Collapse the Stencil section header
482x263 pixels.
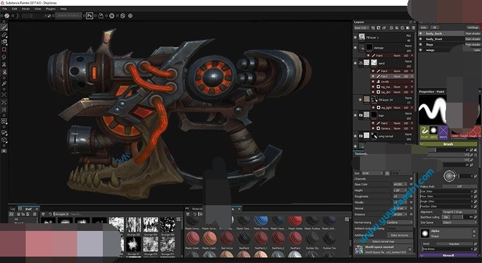(449, 255)
